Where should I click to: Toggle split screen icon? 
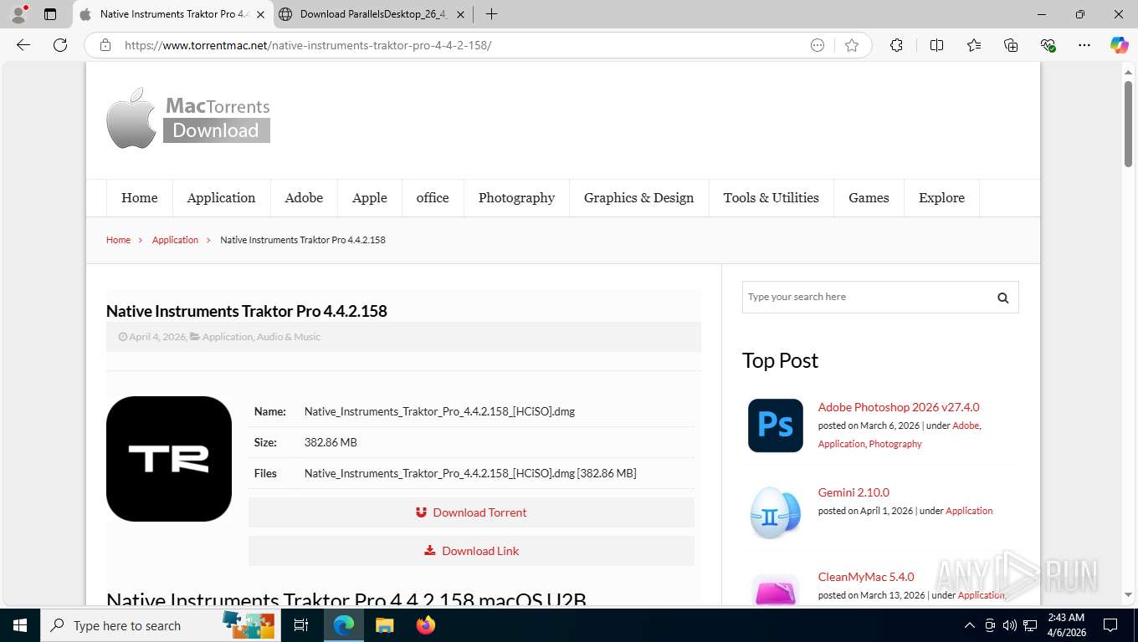click(936, 45)
